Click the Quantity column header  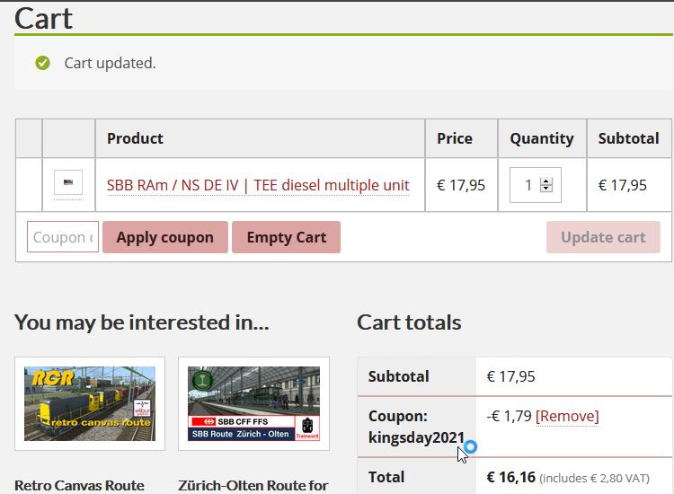click(x=542, y=138)
